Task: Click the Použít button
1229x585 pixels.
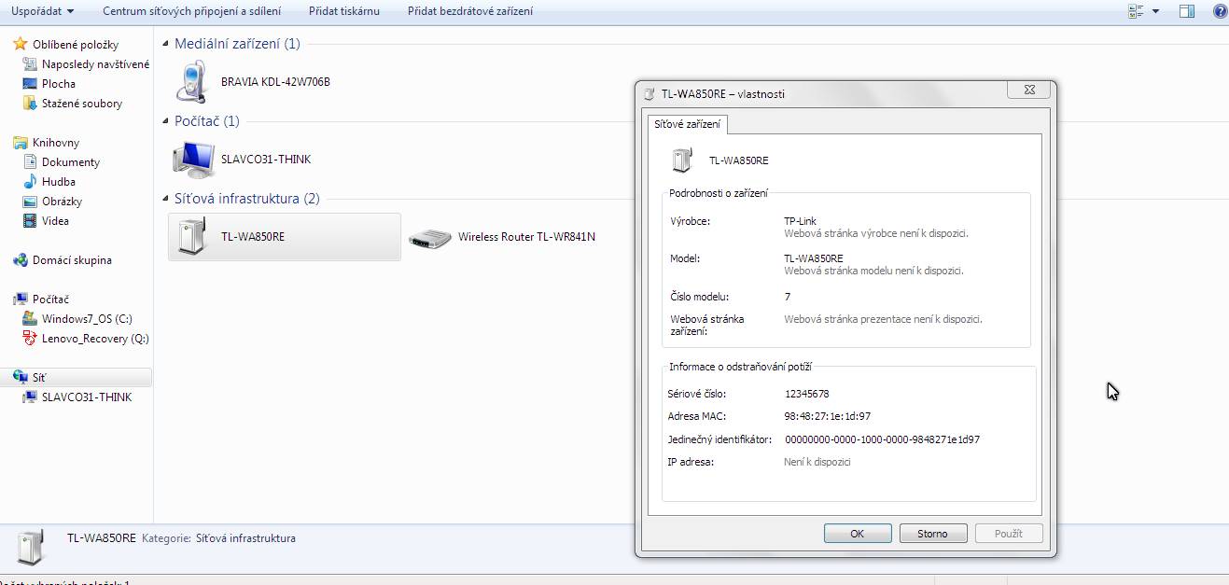Action: (x=1009, y=534)
